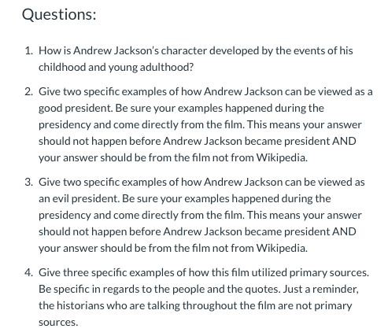Click the word "AND" in question 3

click(344, 231)
